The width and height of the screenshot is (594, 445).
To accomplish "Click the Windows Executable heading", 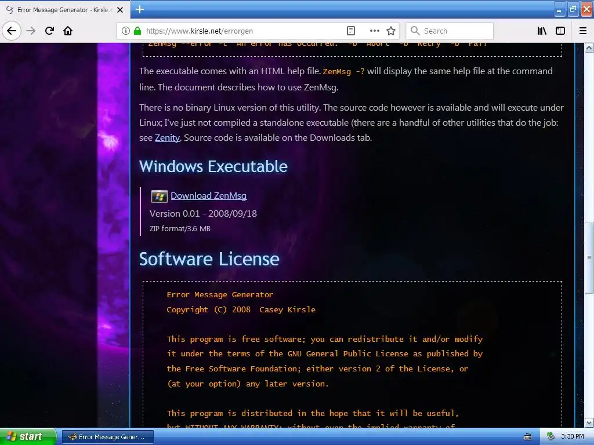I will pos(213,166).
